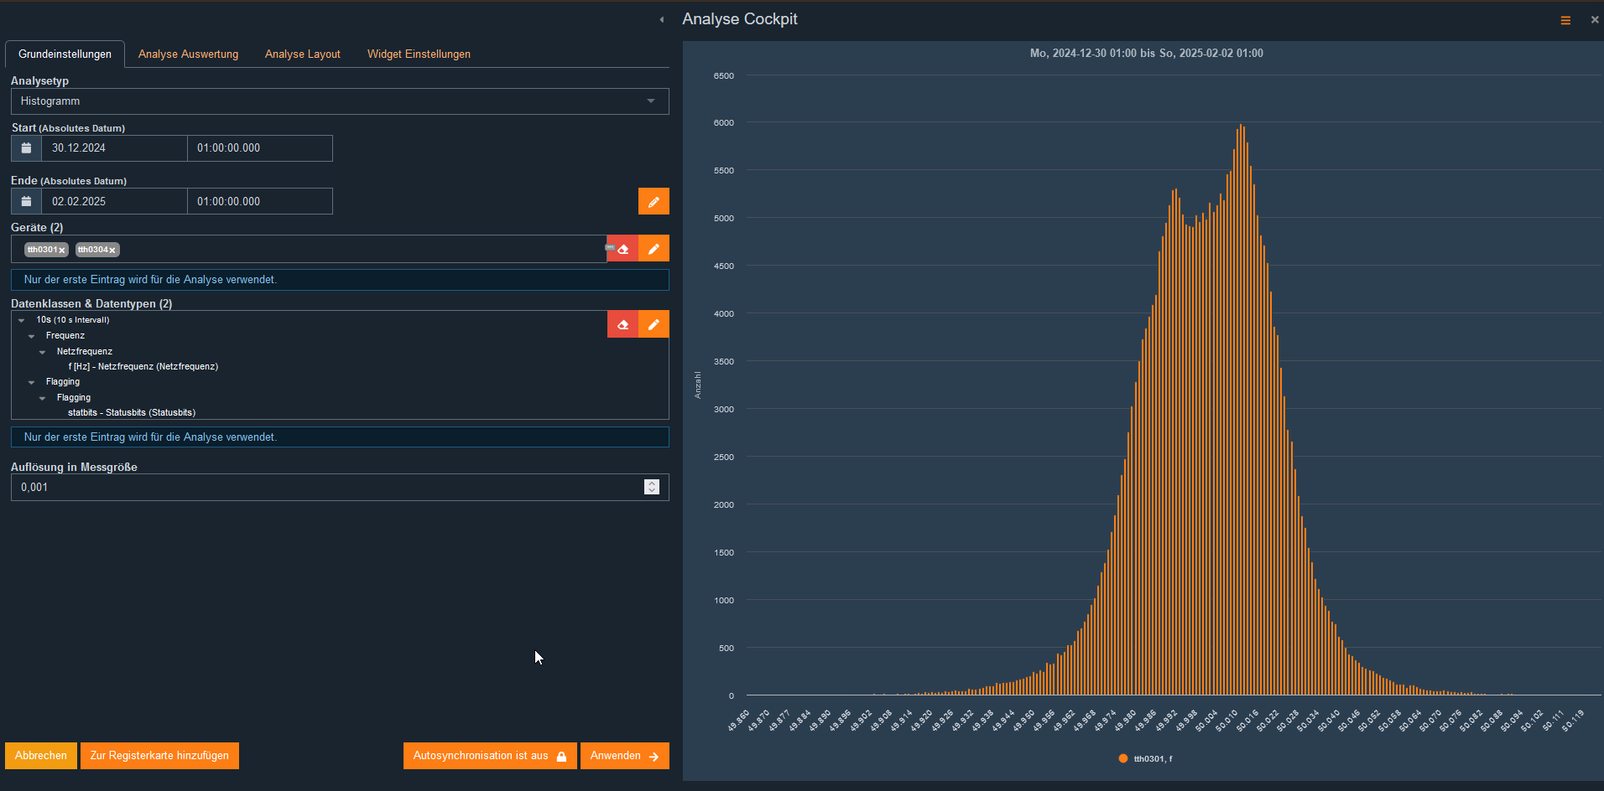The image size is (1604, 791).
Task: Collapse the Frequenz tree node
Action: click(32, 336)
